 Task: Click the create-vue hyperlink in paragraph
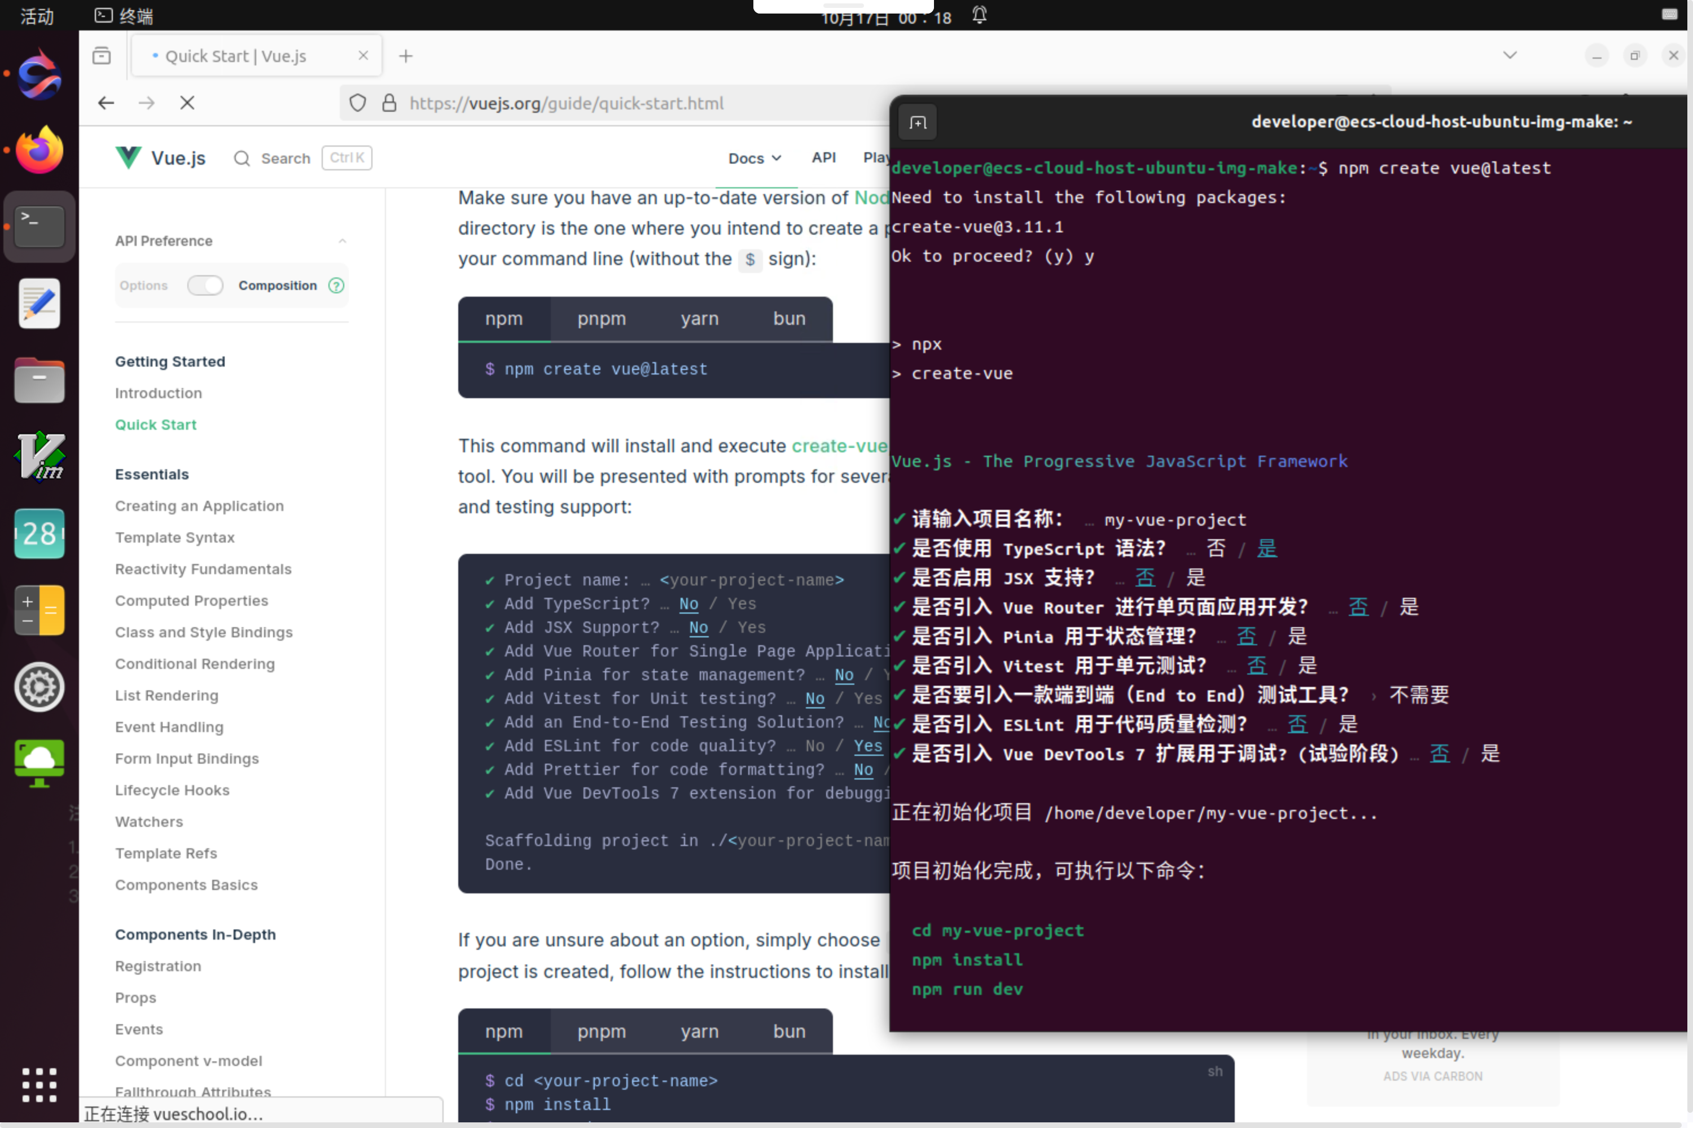click(839, 446)
